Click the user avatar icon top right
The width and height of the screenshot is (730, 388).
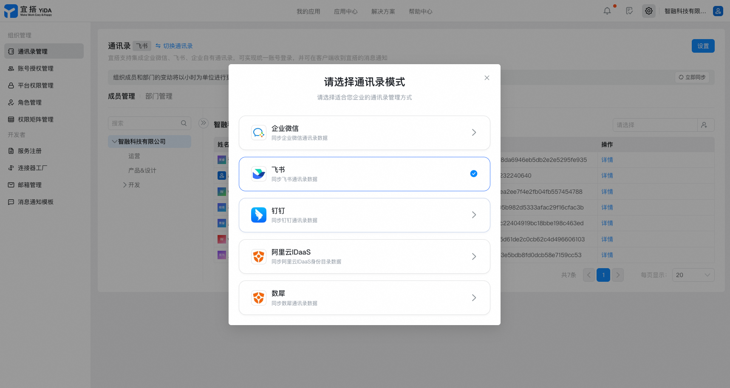(x=718, y=11)
